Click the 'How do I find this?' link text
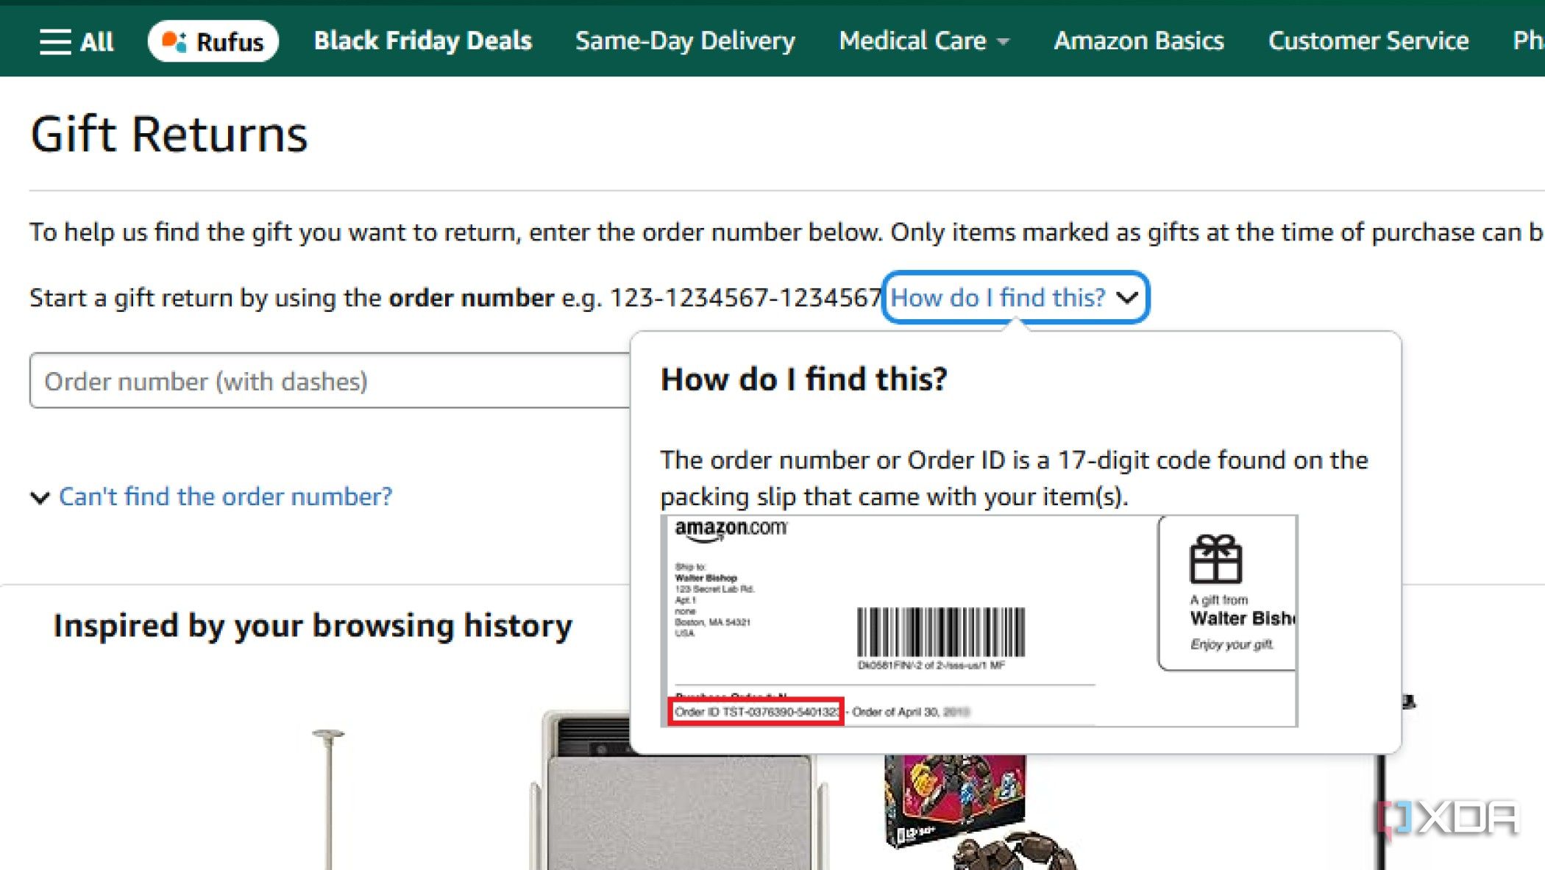This screenshot has height=870, width=1545. tap(998, 298)
